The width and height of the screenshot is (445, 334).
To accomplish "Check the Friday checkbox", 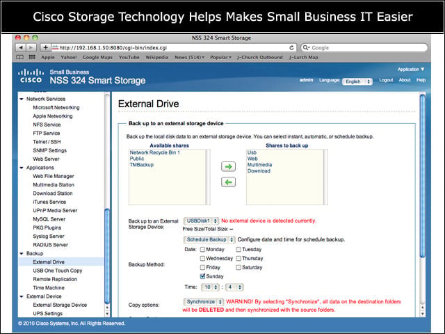I will [202, 267].
